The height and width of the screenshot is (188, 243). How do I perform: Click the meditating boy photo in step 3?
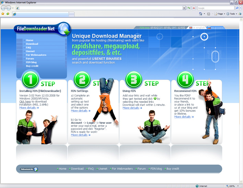coord(153,127)
